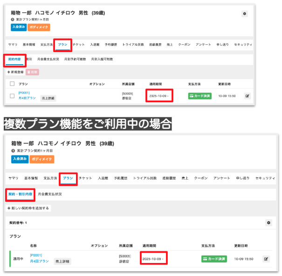Open the 割引 sub-tab

(x=29, y=60)
